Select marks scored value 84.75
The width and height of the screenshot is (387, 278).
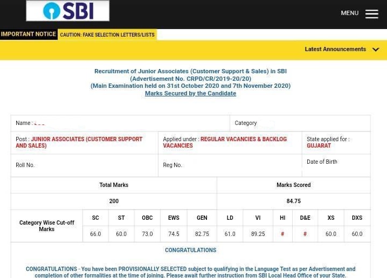293,201
